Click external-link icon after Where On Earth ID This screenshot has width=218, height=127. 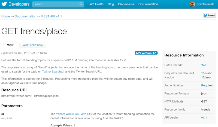pyautogui.click(x=91, y=114)
